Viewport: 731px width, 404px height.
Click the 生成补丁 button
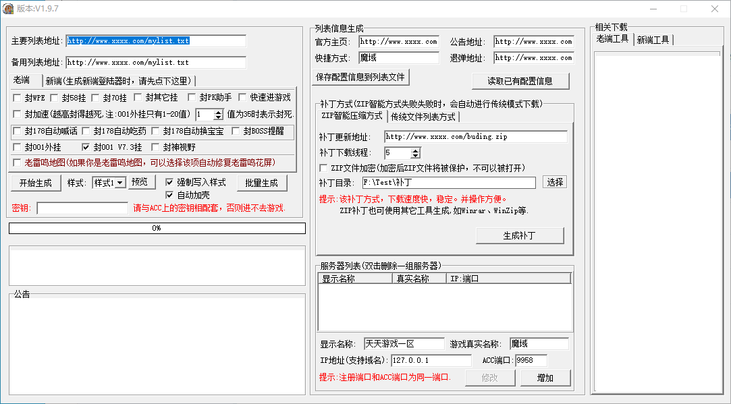520,236
